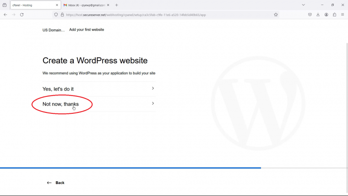Click the URL address bar field
This screenshot has height=196, width=348.
169,15
